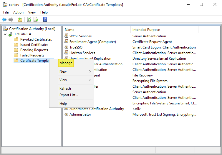Click the Up One Level folder icon

pyautogui.click(x=20, y=20)
